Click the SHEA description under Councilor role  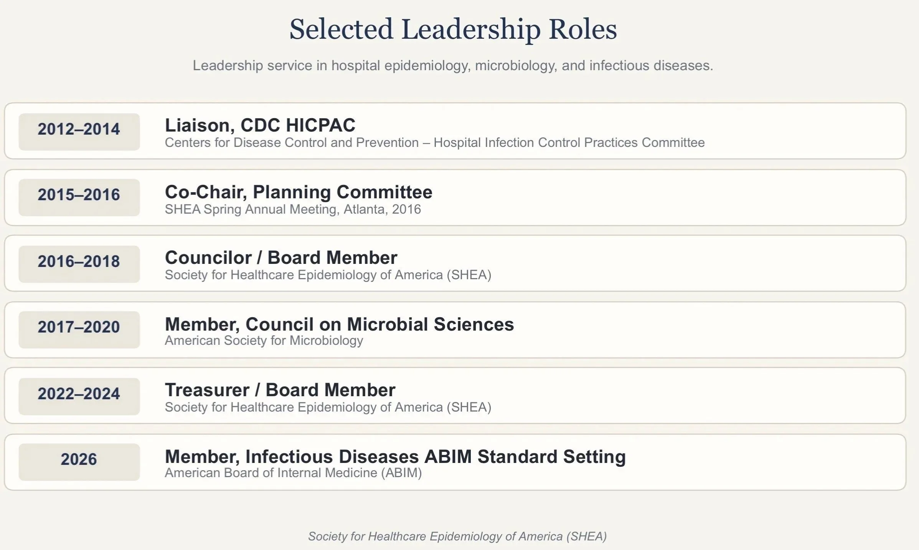click(x=328, y=275)
